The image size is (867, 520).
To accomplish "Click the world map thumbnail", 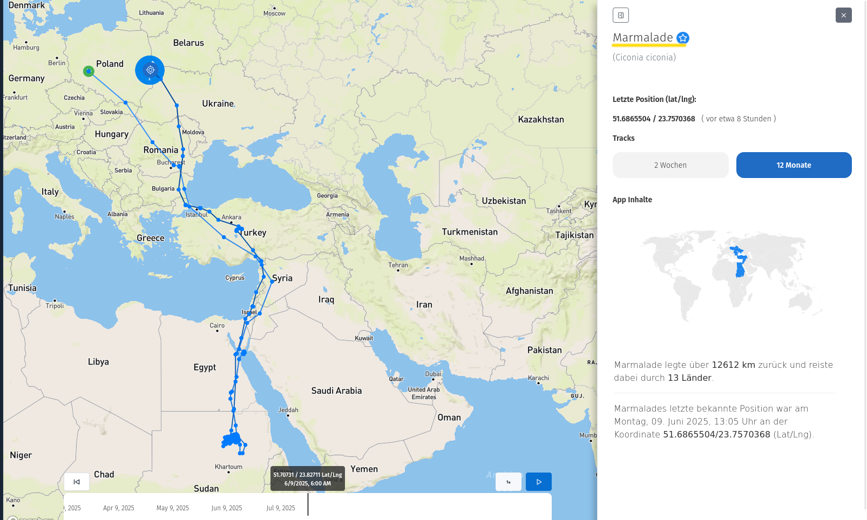I will pyautogui.click(x=731, y=275).
